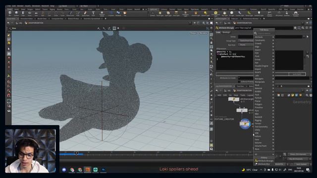Switch to the Bindings tab
This screenshot has height=178, width=317.
point(226,32)
